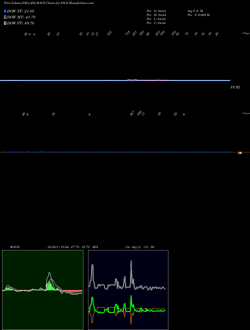Click the MACD '(12,26,9)' parameter values text
The width and height of the screenshot is (250, 330).
[x=67, y=247]
